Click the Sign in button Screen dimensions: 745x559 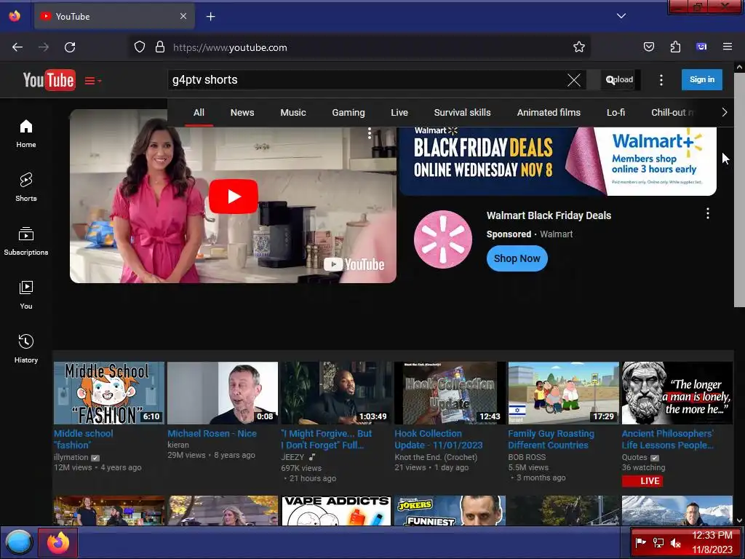click(702, 79)
